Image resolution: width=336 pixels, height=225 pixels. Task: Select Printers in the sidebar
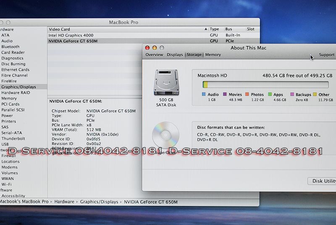(8, 122)
